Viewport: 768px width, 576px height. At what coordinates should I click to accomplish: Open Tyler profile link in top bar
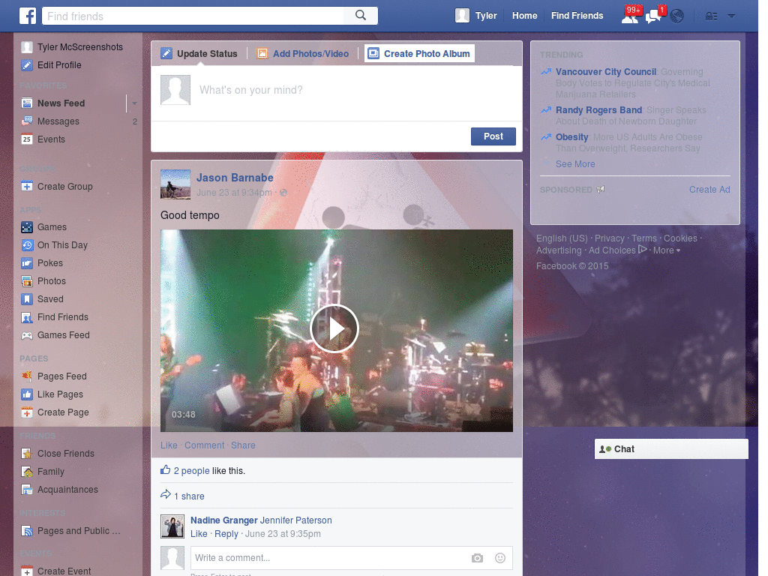486,16
